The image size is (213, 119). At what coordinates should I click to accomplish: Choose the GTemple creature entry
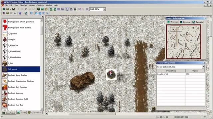click(x=21, y=39)
